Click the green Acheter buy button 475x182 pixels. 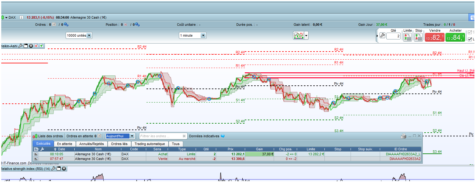(455, 37)
